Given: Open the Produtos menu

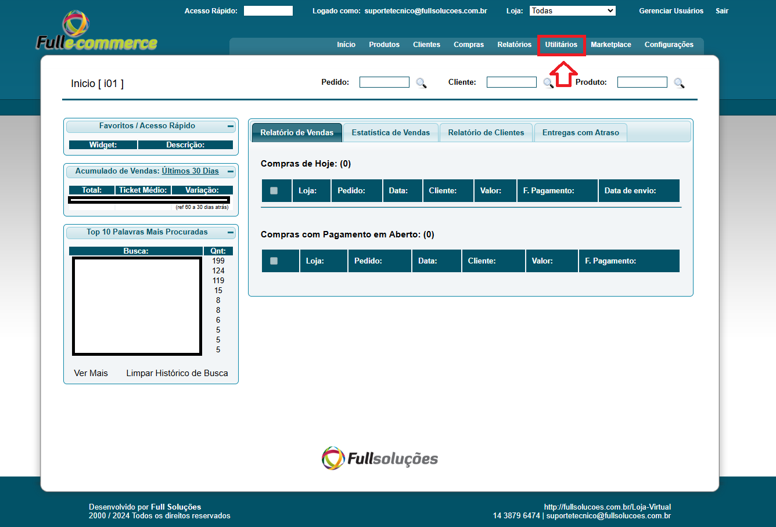Looking at the screenshot, I should pos(384,45).
